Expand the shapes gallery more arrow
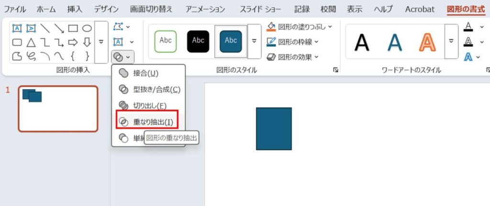490x206 pixels. coord(101,42)
